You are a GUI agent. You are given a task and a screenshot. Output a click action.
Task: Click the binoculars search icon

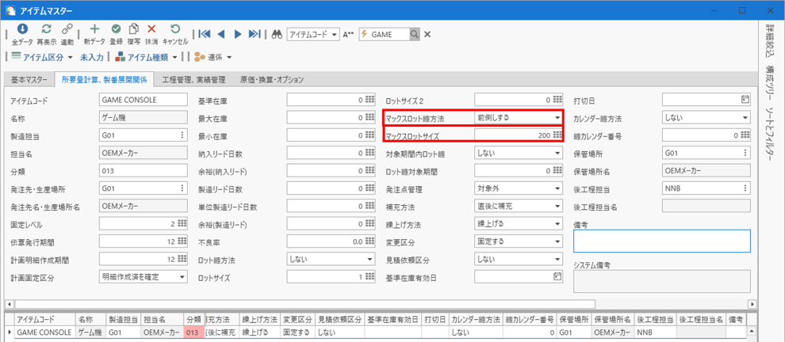tap(278, 34)
